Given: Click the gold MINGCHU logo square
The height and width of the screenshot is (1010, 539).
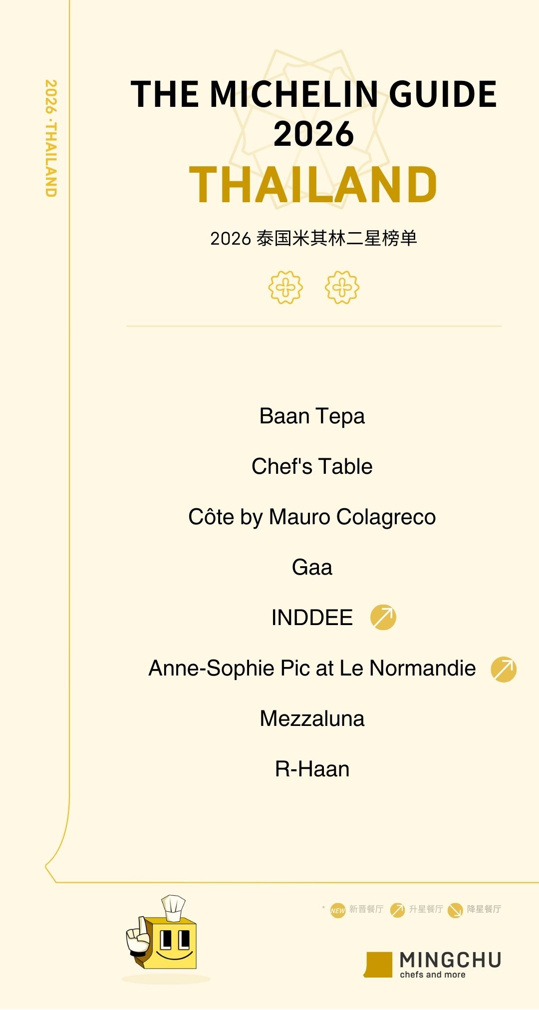Looking at the screenshot, I should click(378, 964).
